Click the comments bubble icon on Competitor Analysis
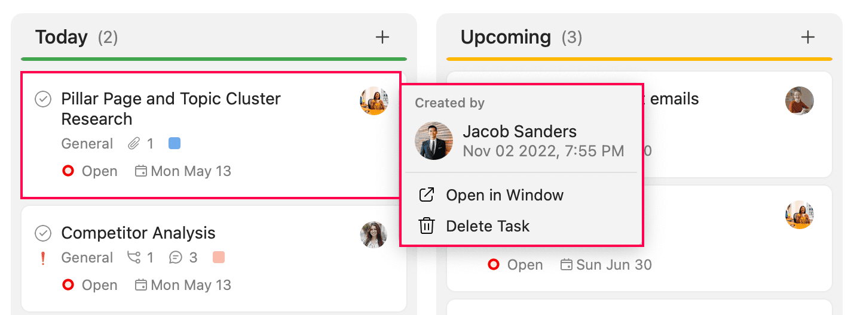The image size is (851, 315). coord(176,258)
